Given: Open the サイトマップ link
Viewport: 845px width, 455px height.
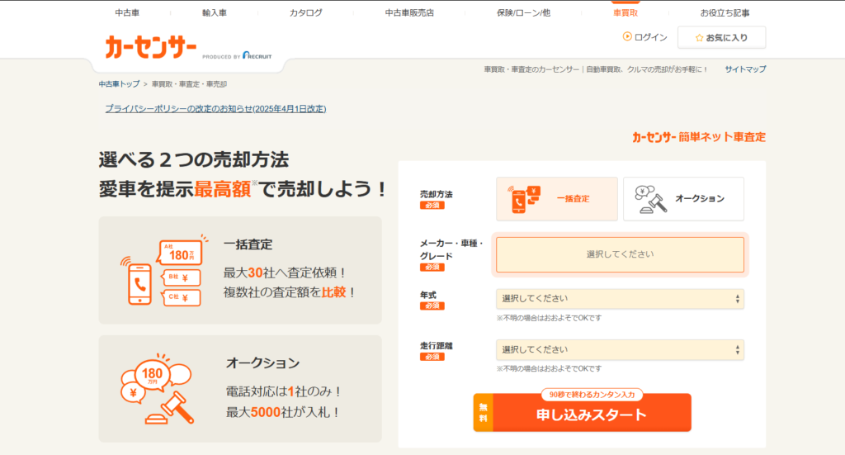Looking at the screenshot, I should click(745, 69).
